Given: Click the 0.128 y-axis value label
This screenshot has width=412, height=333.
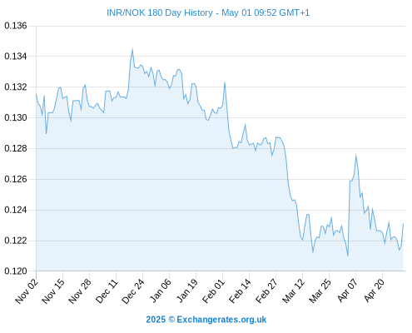Looking at the screenshot, I should (x=16, y=148).
